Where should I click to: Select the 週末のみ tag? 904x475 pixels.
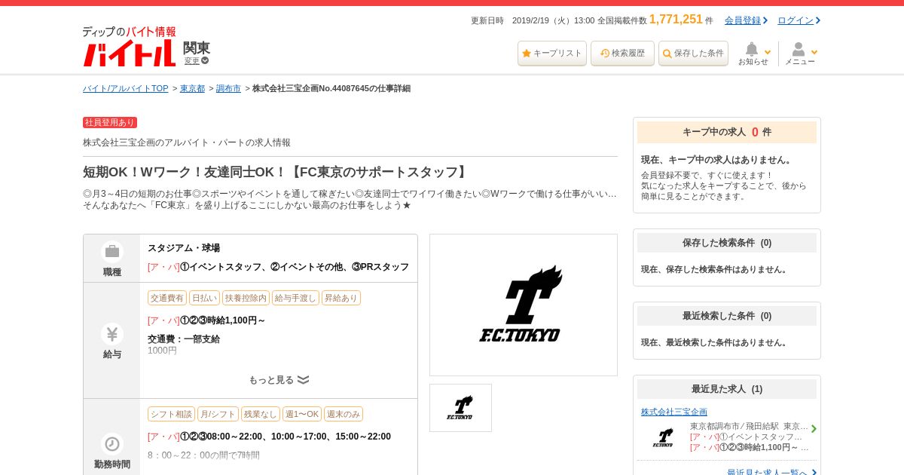pos(344,414)
